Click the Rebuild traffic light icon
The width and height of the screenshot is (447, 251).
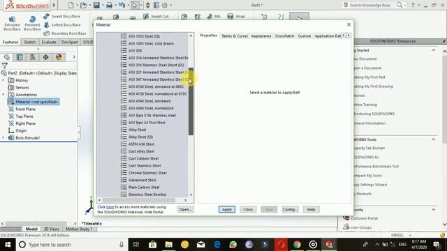[x=148, y=5]
